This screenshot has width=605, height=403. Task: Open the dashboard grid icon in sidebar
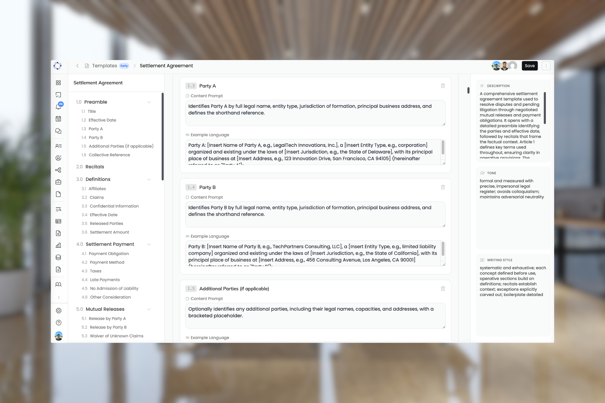click(58, 83)
